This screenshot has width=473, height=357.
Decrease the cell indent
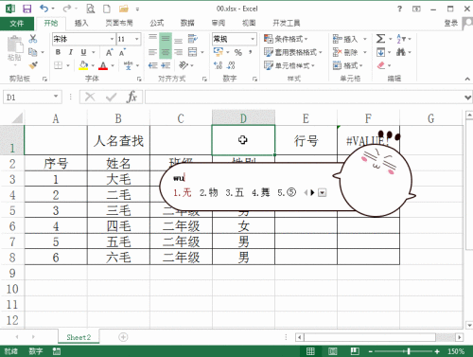(152, 65)
